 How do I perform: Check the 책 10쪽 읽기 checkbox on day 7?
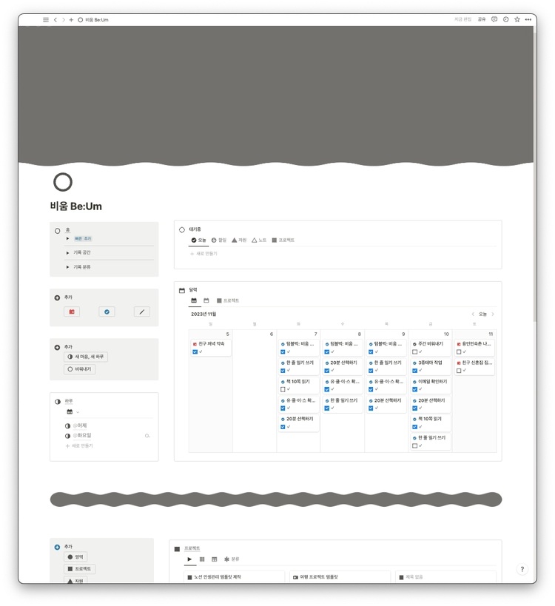(x=283, y=389)
